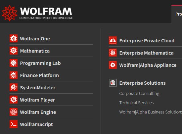Go to Enterprise Solutions heading link
182x134 pixels.
click(142, 83)
